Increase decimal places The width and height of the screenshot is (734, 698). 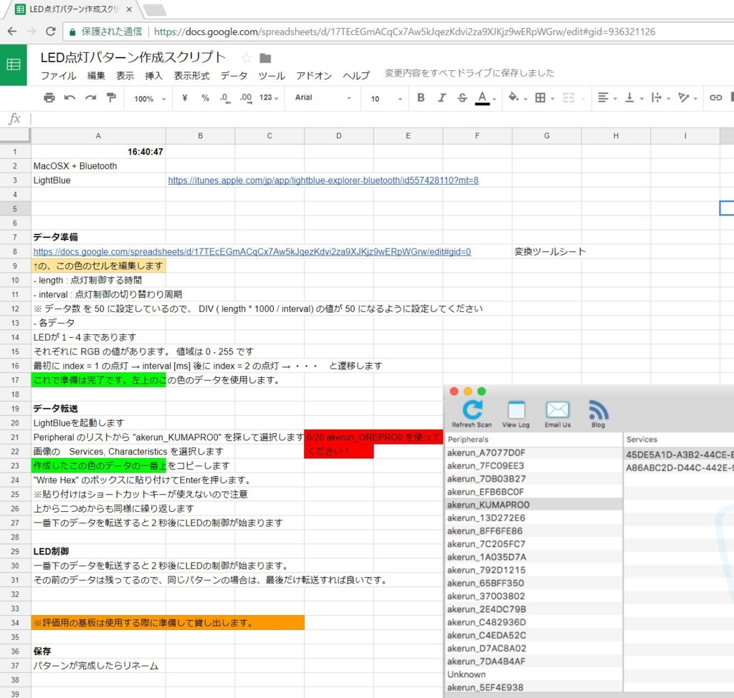(246, 98)
